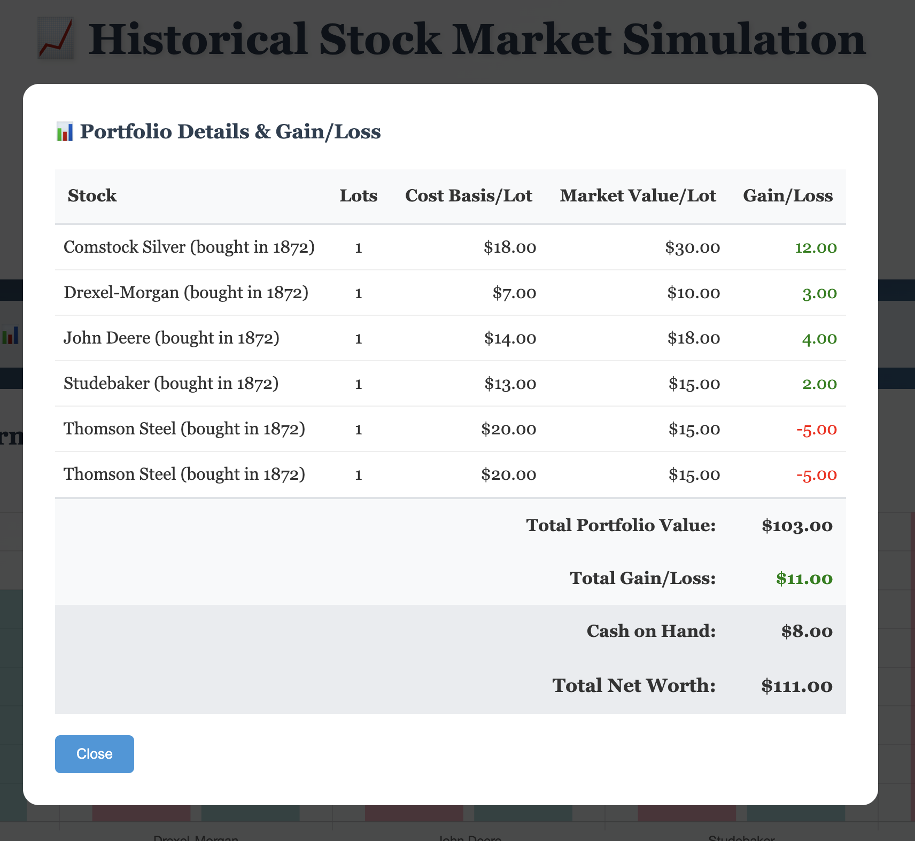
Task: Click the Stock column header
Action: 92,196
